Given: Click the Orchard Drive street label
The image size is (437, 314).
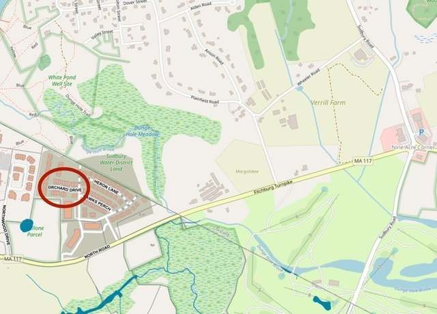Looking at the screenshot, I should click(x=66, y=188).
